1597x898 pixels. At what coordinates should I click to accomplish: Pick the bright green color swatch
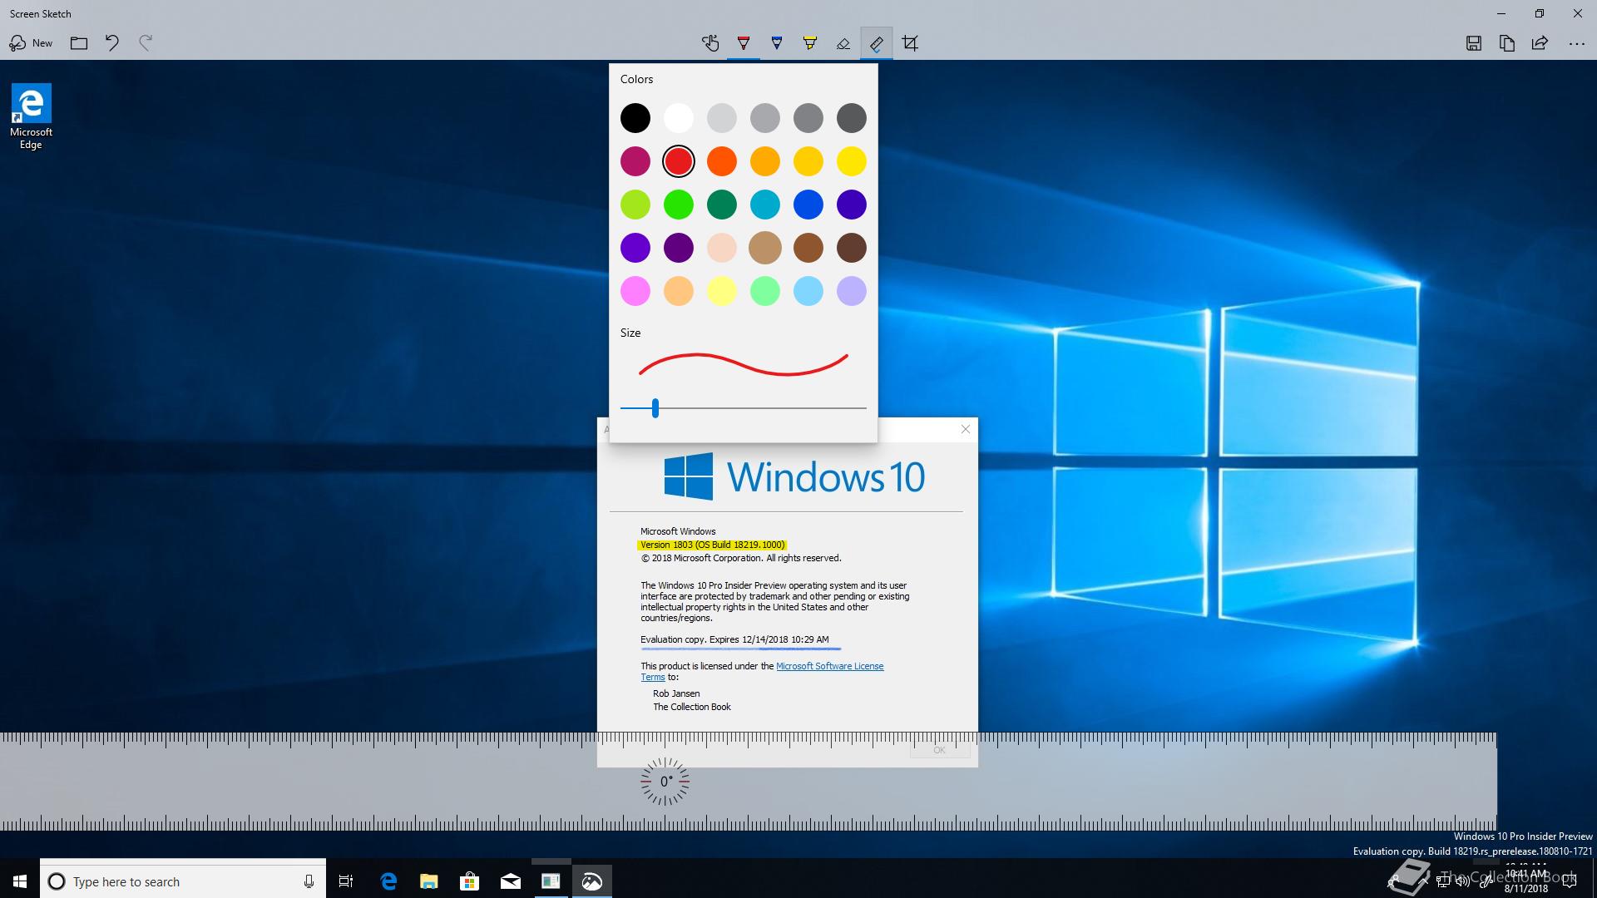(x=679, y=205)
